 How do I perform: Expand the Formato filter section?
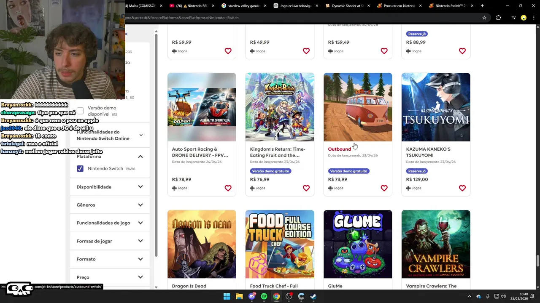[x=110, y=259]
